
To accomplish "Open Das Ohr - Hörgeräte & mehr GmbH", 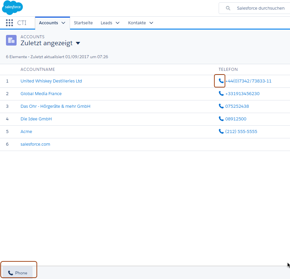I will pos(55,106).
